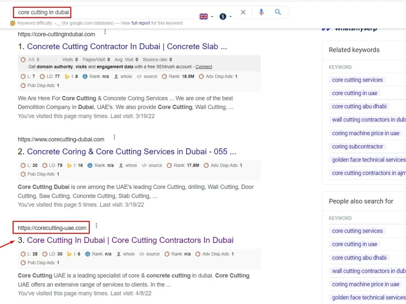Click the Pub Disp Ads icon in result 2
This screenshot has height=304, width=406.
pos(23,174)
